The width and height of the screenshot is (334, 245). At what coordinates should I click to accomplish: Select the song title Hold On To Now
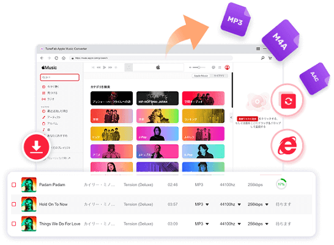click(x=53, y=205)
